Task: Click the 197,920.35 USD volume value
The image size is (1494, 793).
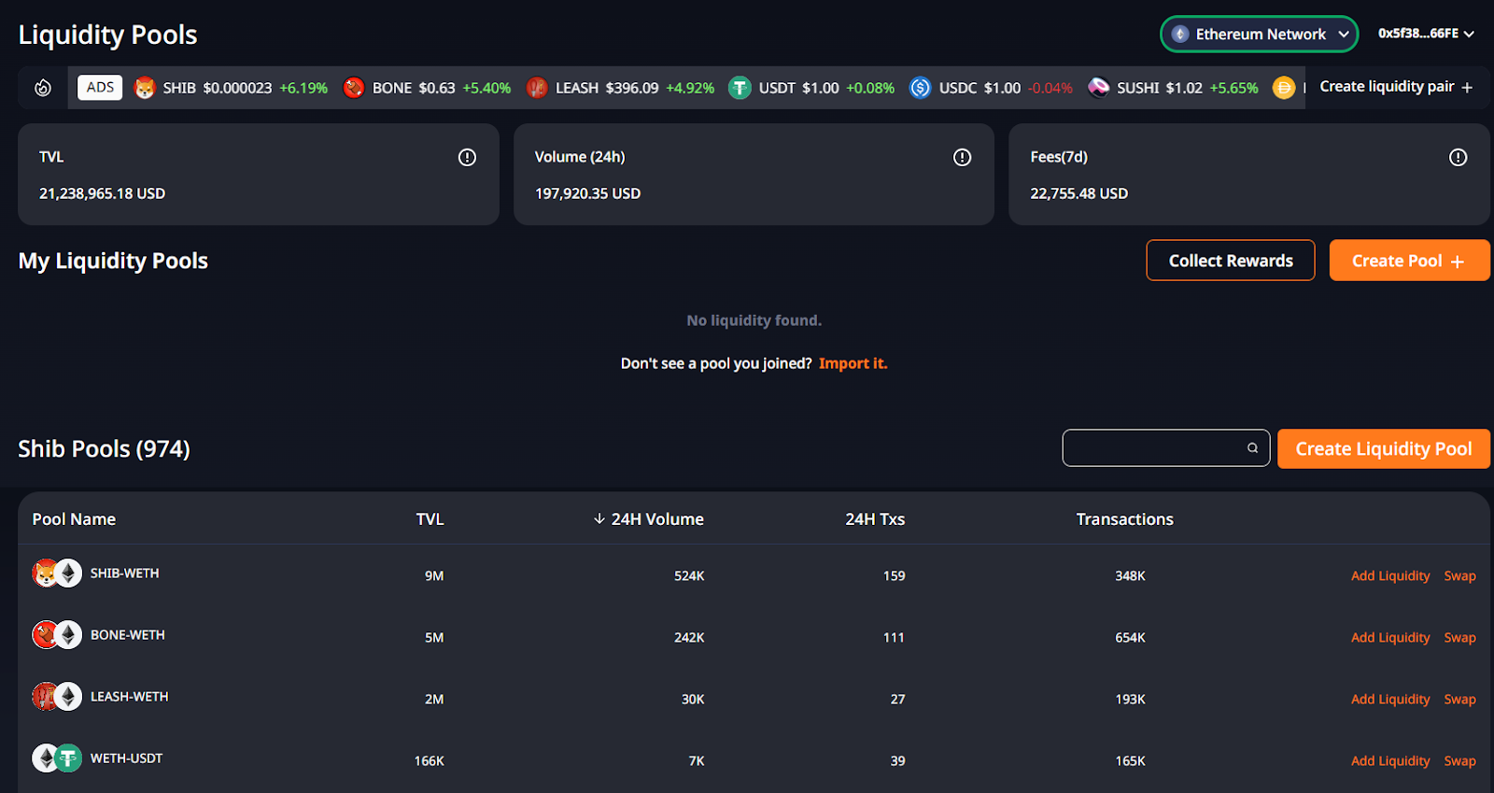Action: coord(587,193)
